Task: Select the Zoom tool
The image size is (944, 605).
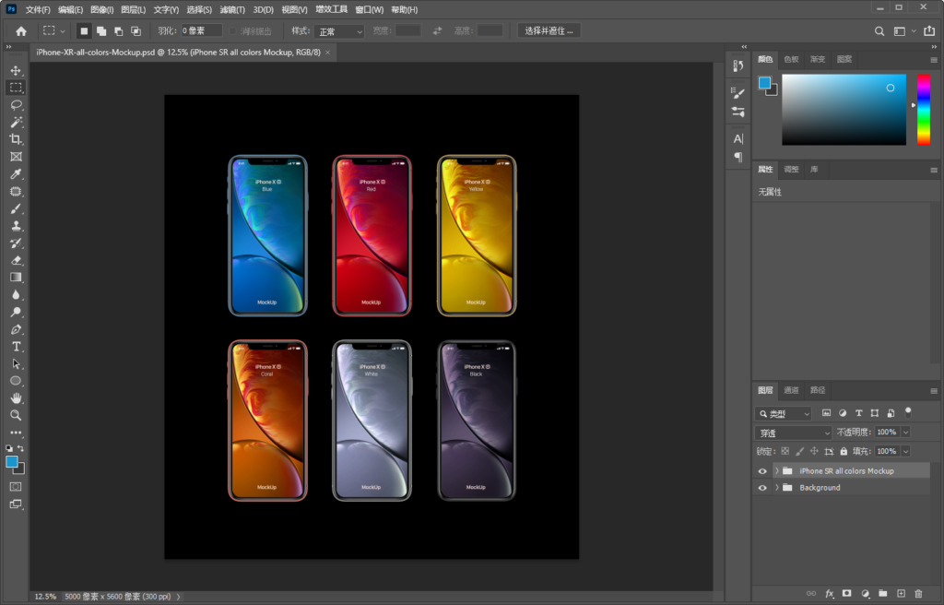Action: 16,415
